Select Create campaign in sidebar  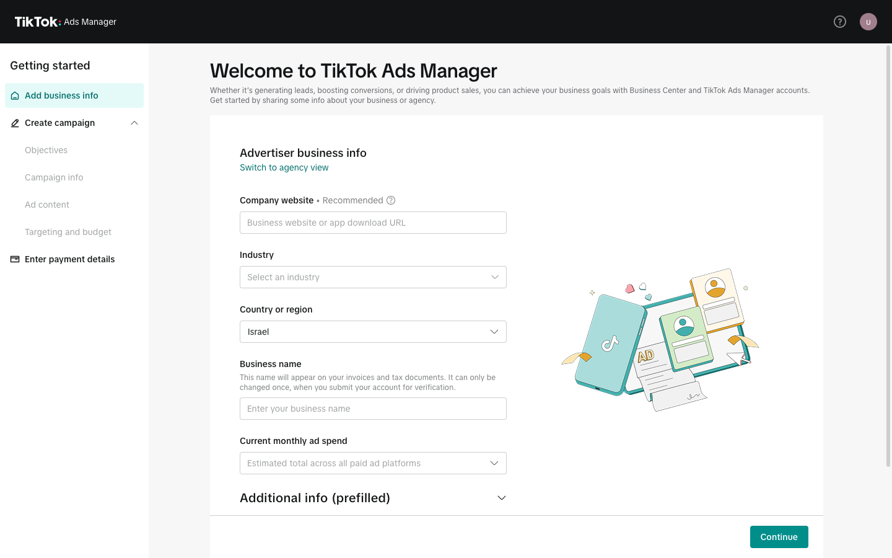(74, 123)
